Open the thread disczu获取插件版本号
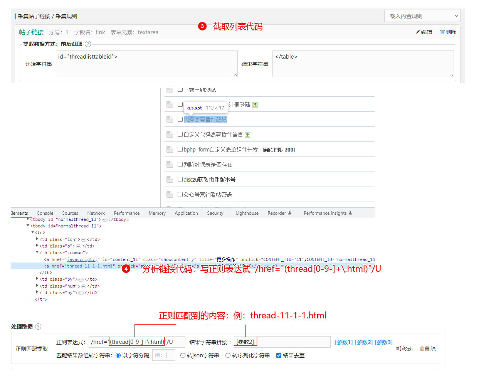The image size is (501, 377). 210,180
